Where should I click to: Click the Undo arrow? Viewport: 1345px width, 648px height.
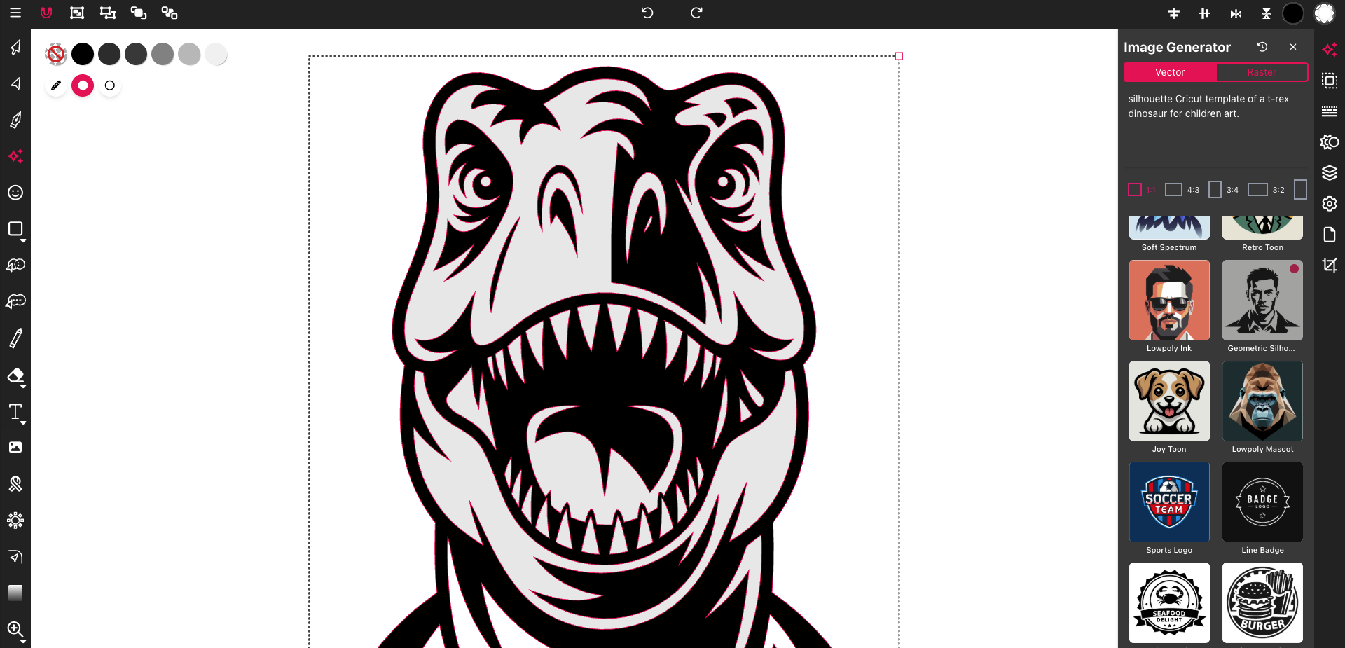(647, 13)
